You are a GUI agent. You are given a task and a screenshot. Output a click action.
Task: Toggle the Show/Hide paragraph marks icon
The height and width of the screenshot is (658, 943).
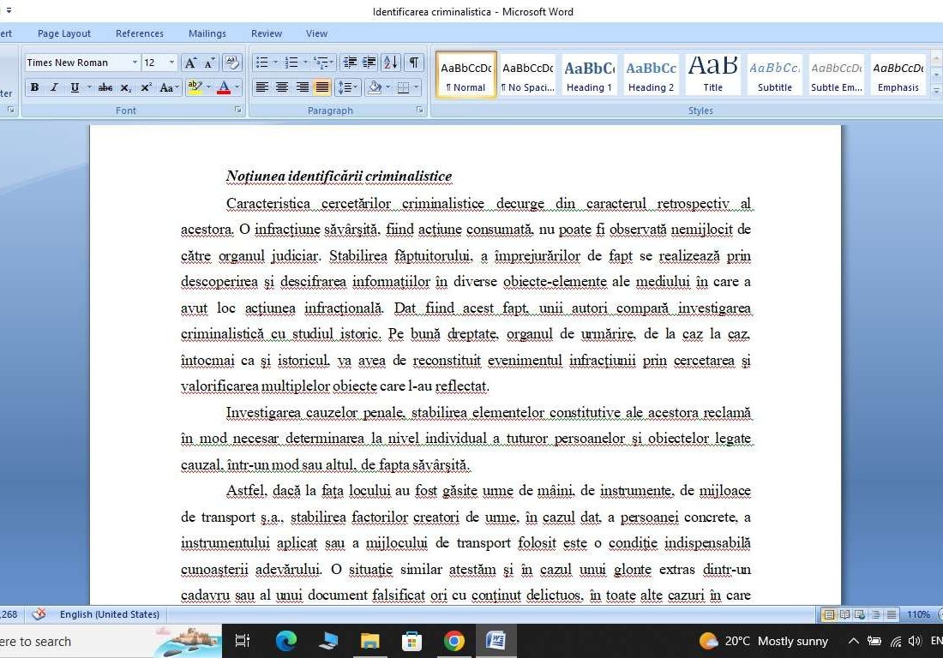point(412,63)
